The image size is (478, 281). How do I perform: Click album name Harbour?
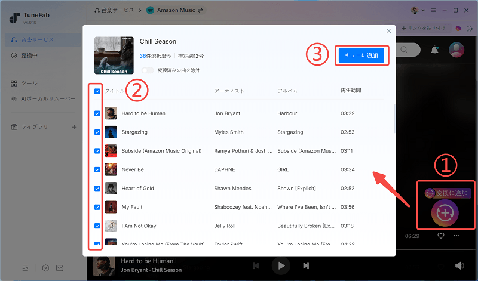(x=287, y=113)
